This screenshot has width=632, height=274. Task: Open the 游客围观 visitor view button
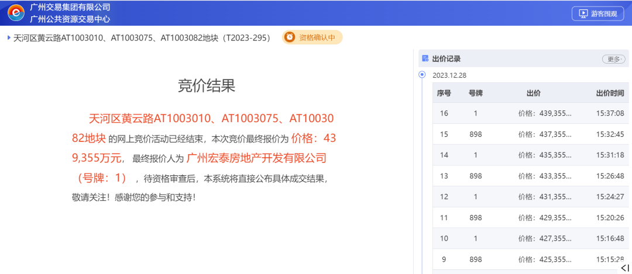pyautogui.click(x=597, y=13)
